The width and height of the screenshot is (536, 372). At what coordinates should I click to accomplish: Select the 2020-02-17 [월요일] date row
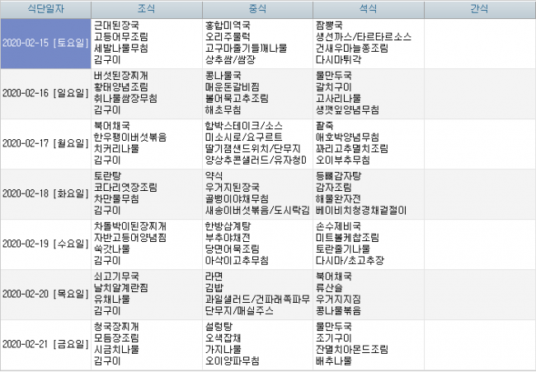[x=45, y=142]
